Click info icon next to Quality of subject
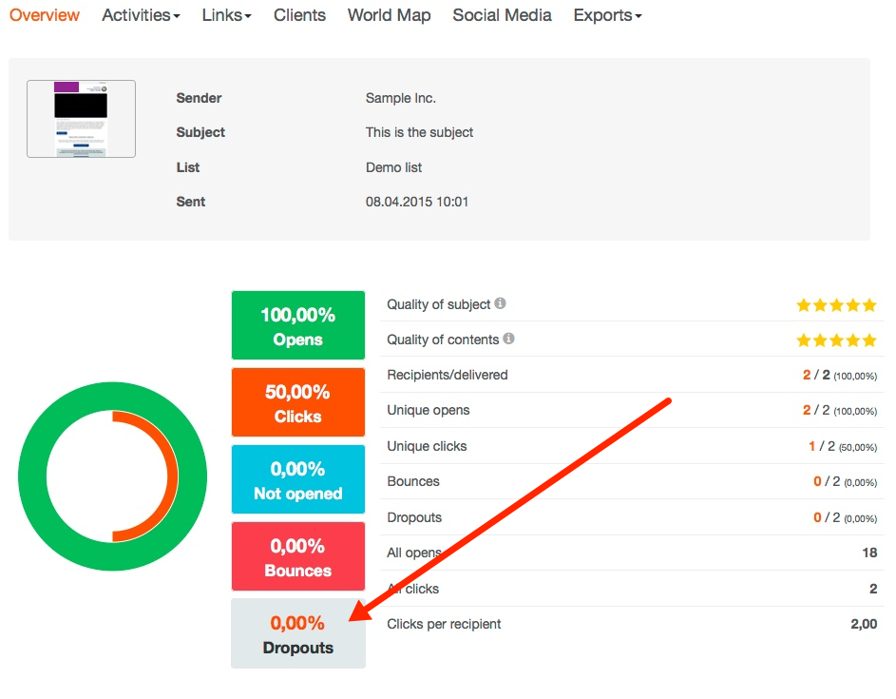 [501, 304]
